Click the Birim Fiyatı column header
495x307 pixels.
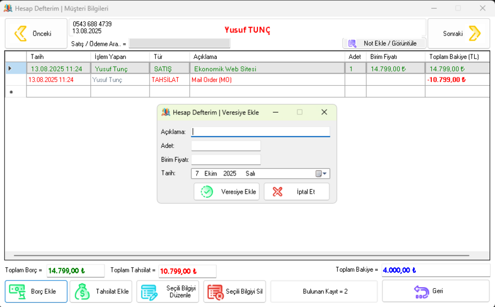click(395, 57)
